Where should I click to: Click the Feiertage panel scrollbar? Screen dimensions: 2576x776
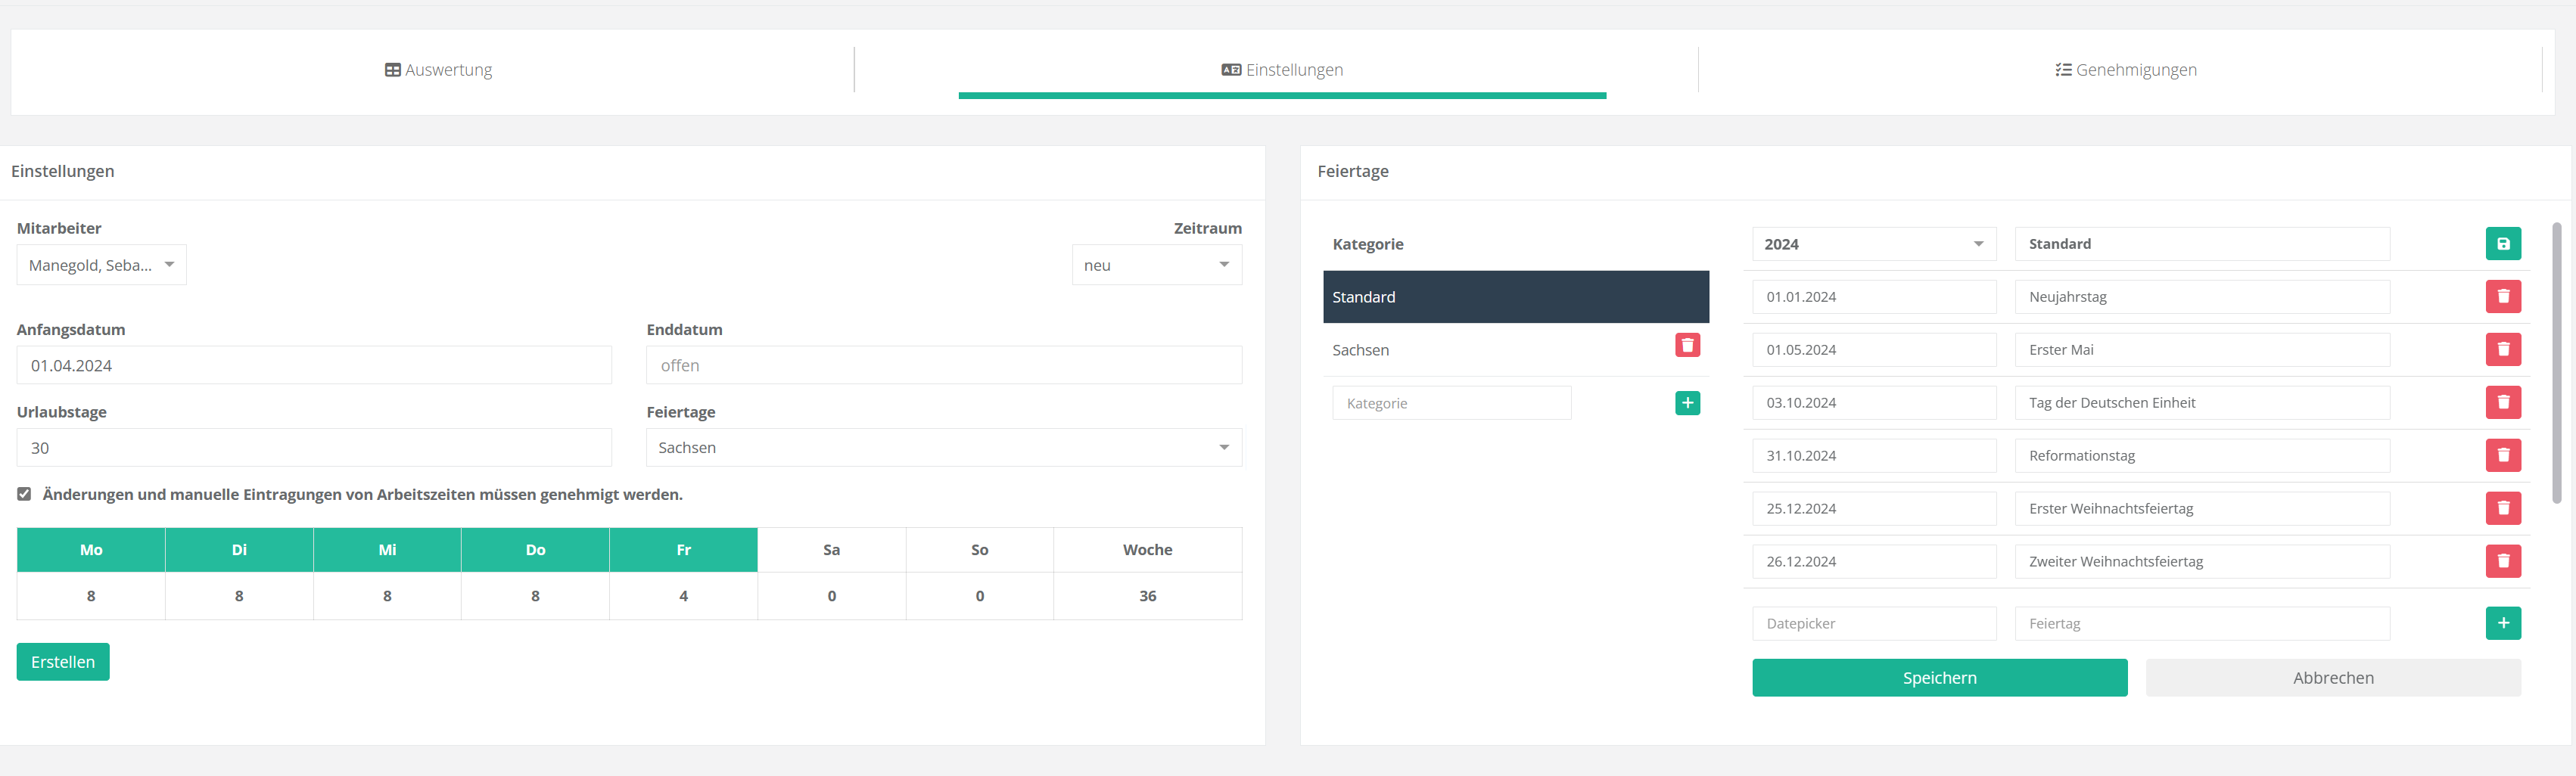click(x=2556, y=360)
